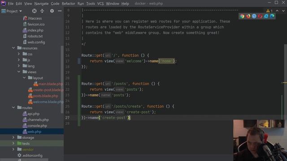This screenshot has width=287, height=161.
Task: Select .editorconfig file in tree
Action: point(30,155)
